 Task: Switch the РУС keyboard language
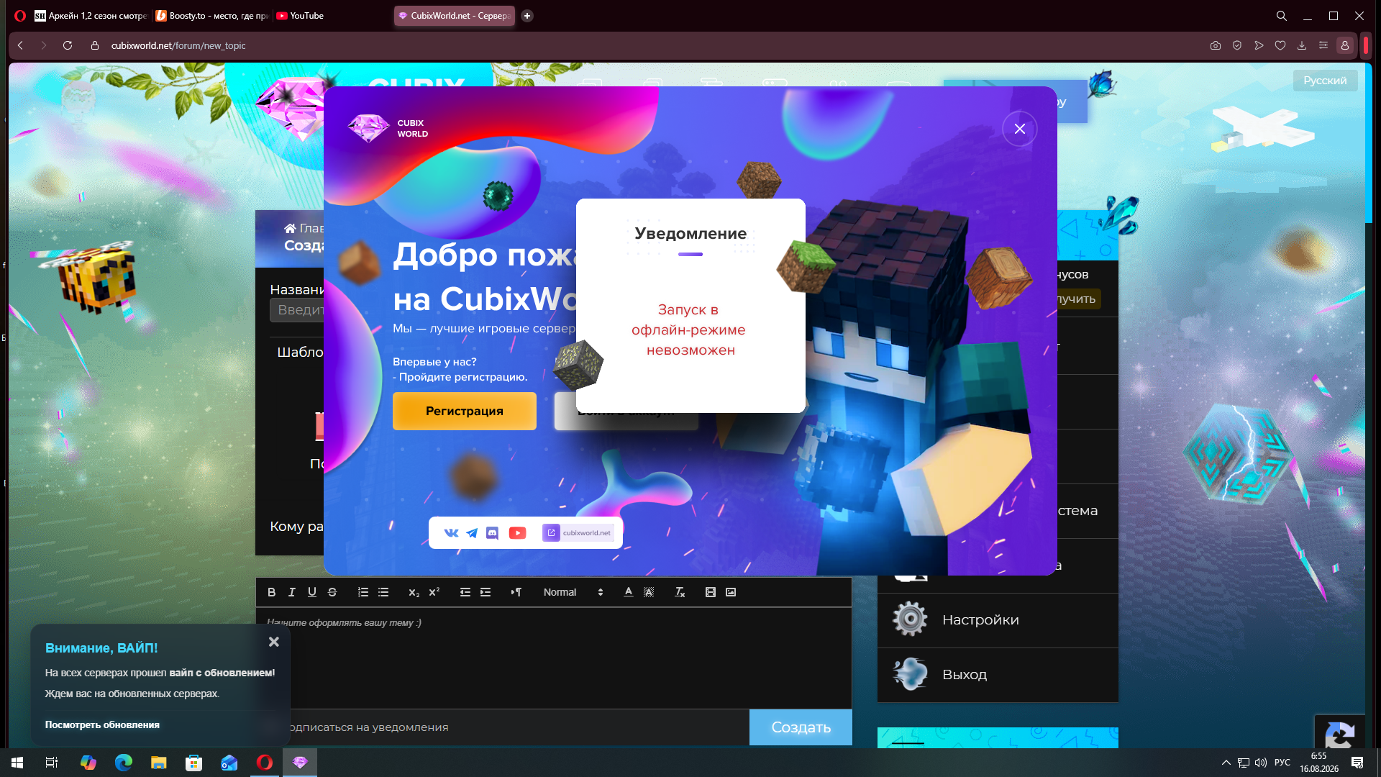(1282, 763)
